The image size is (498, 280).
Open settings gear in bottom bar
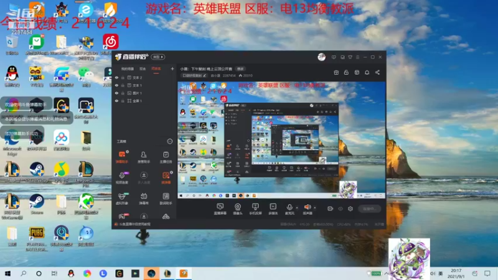pos(350,208)
